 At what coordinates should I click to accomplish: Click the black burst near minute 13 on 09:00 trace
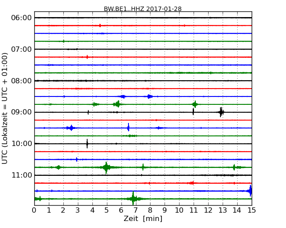click(221, 112)
